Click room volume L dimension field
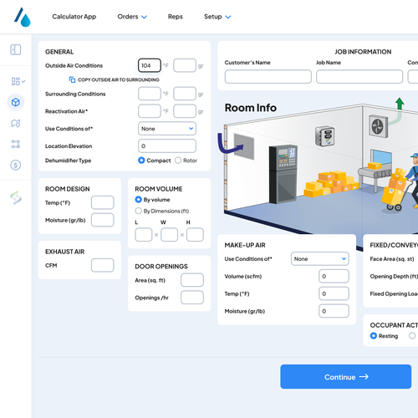 (144, 235)
